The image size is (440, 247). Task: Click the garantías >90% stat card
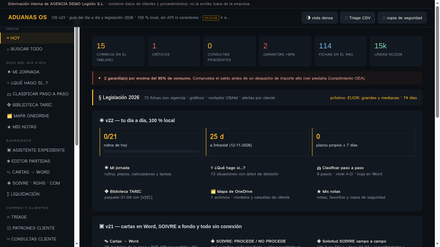(285, 51)
